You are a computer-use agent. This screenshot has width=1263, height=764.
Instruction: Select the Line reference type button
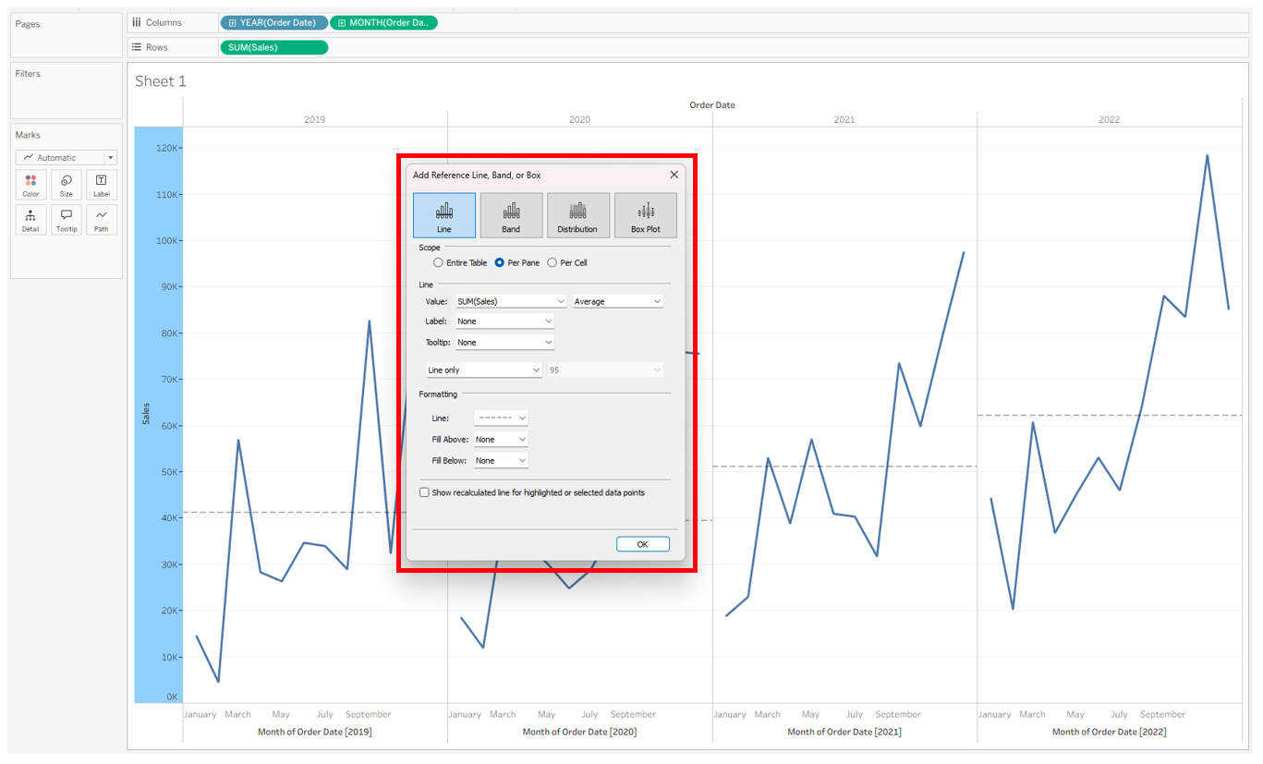(444, 215)
